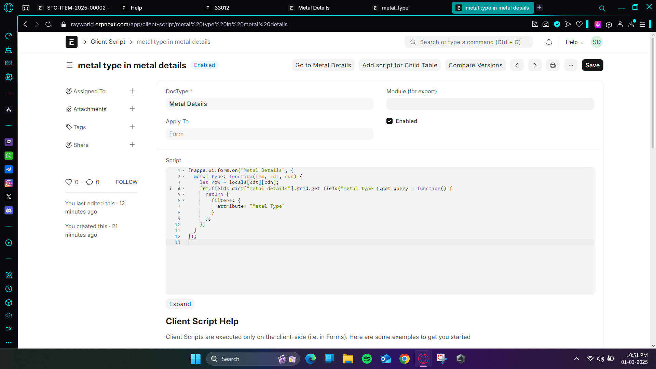Viewport: 656px width, 369px height.
Task: Open the Help dropdown menu
Action: pos(574,42)
